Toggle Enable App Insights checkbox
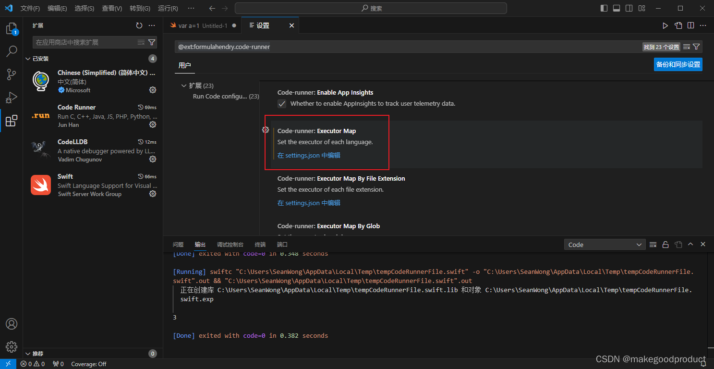The image size is (714, 369). click(282, 104)
